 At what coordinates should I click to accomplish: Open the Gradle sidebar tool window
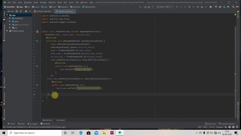238,14
